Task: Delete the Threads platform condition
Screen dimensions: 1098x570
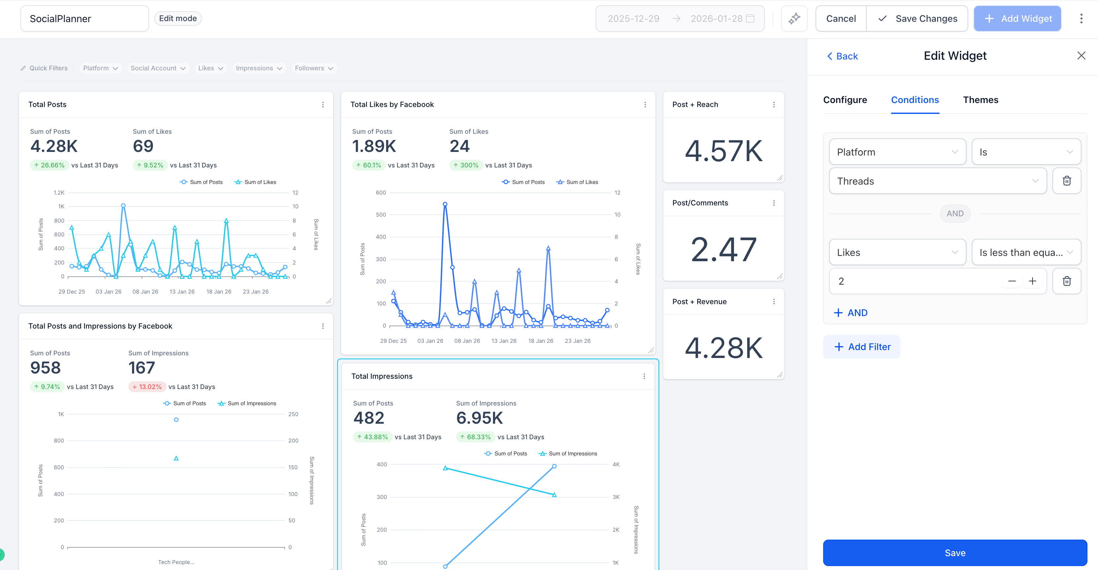Action: coord(1067,181)
